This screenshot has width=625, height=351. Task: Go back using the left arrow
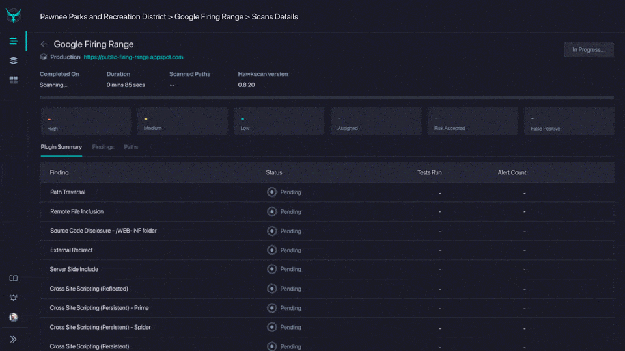[x=44, y=44]
